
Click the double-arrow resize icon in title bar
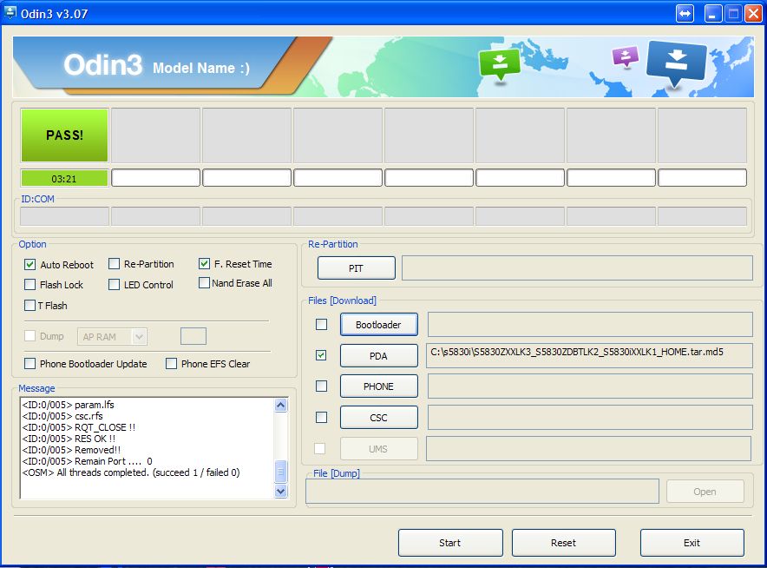click(x=685, y=13)
